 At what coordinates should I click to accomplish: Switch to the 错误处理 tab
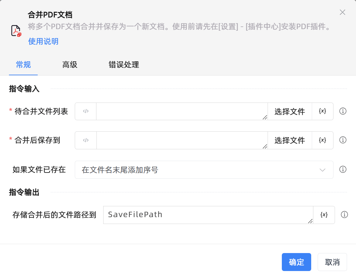[124, 65]
